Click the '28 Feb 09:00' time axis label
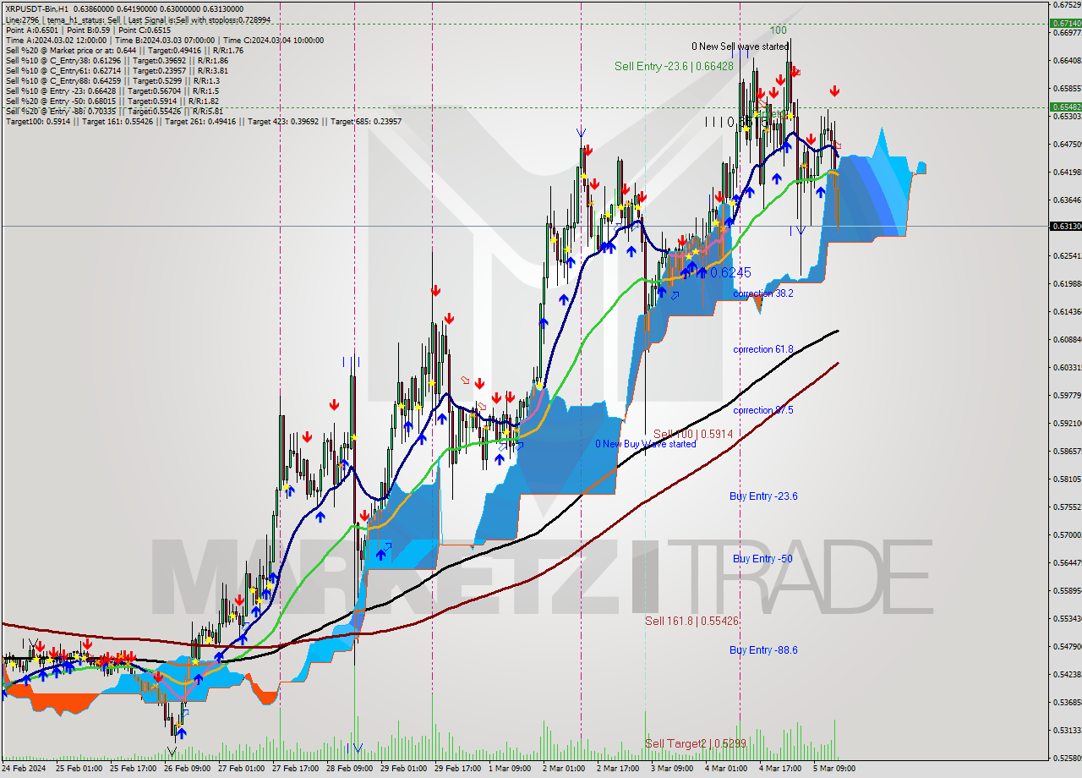Screen dimensions: 1082x778 (349, 769)
